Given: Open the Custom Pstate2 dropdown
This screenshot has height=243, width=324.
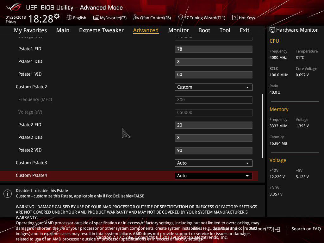Looking at the screenshot, I should [214, 87].
